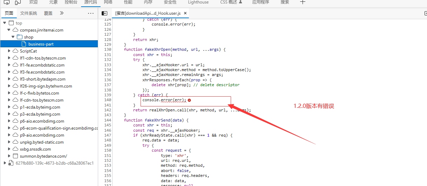Image resolution: width=427 pixels, height=186 pixels.
Task: Hide the navigator sidebar using the toggle icon
Action: (x=104, y=13)
